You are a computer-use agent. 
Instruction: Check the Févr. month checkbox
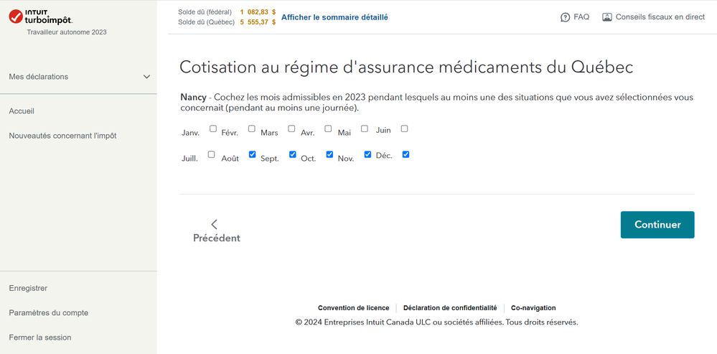click(x=252, y=129)
